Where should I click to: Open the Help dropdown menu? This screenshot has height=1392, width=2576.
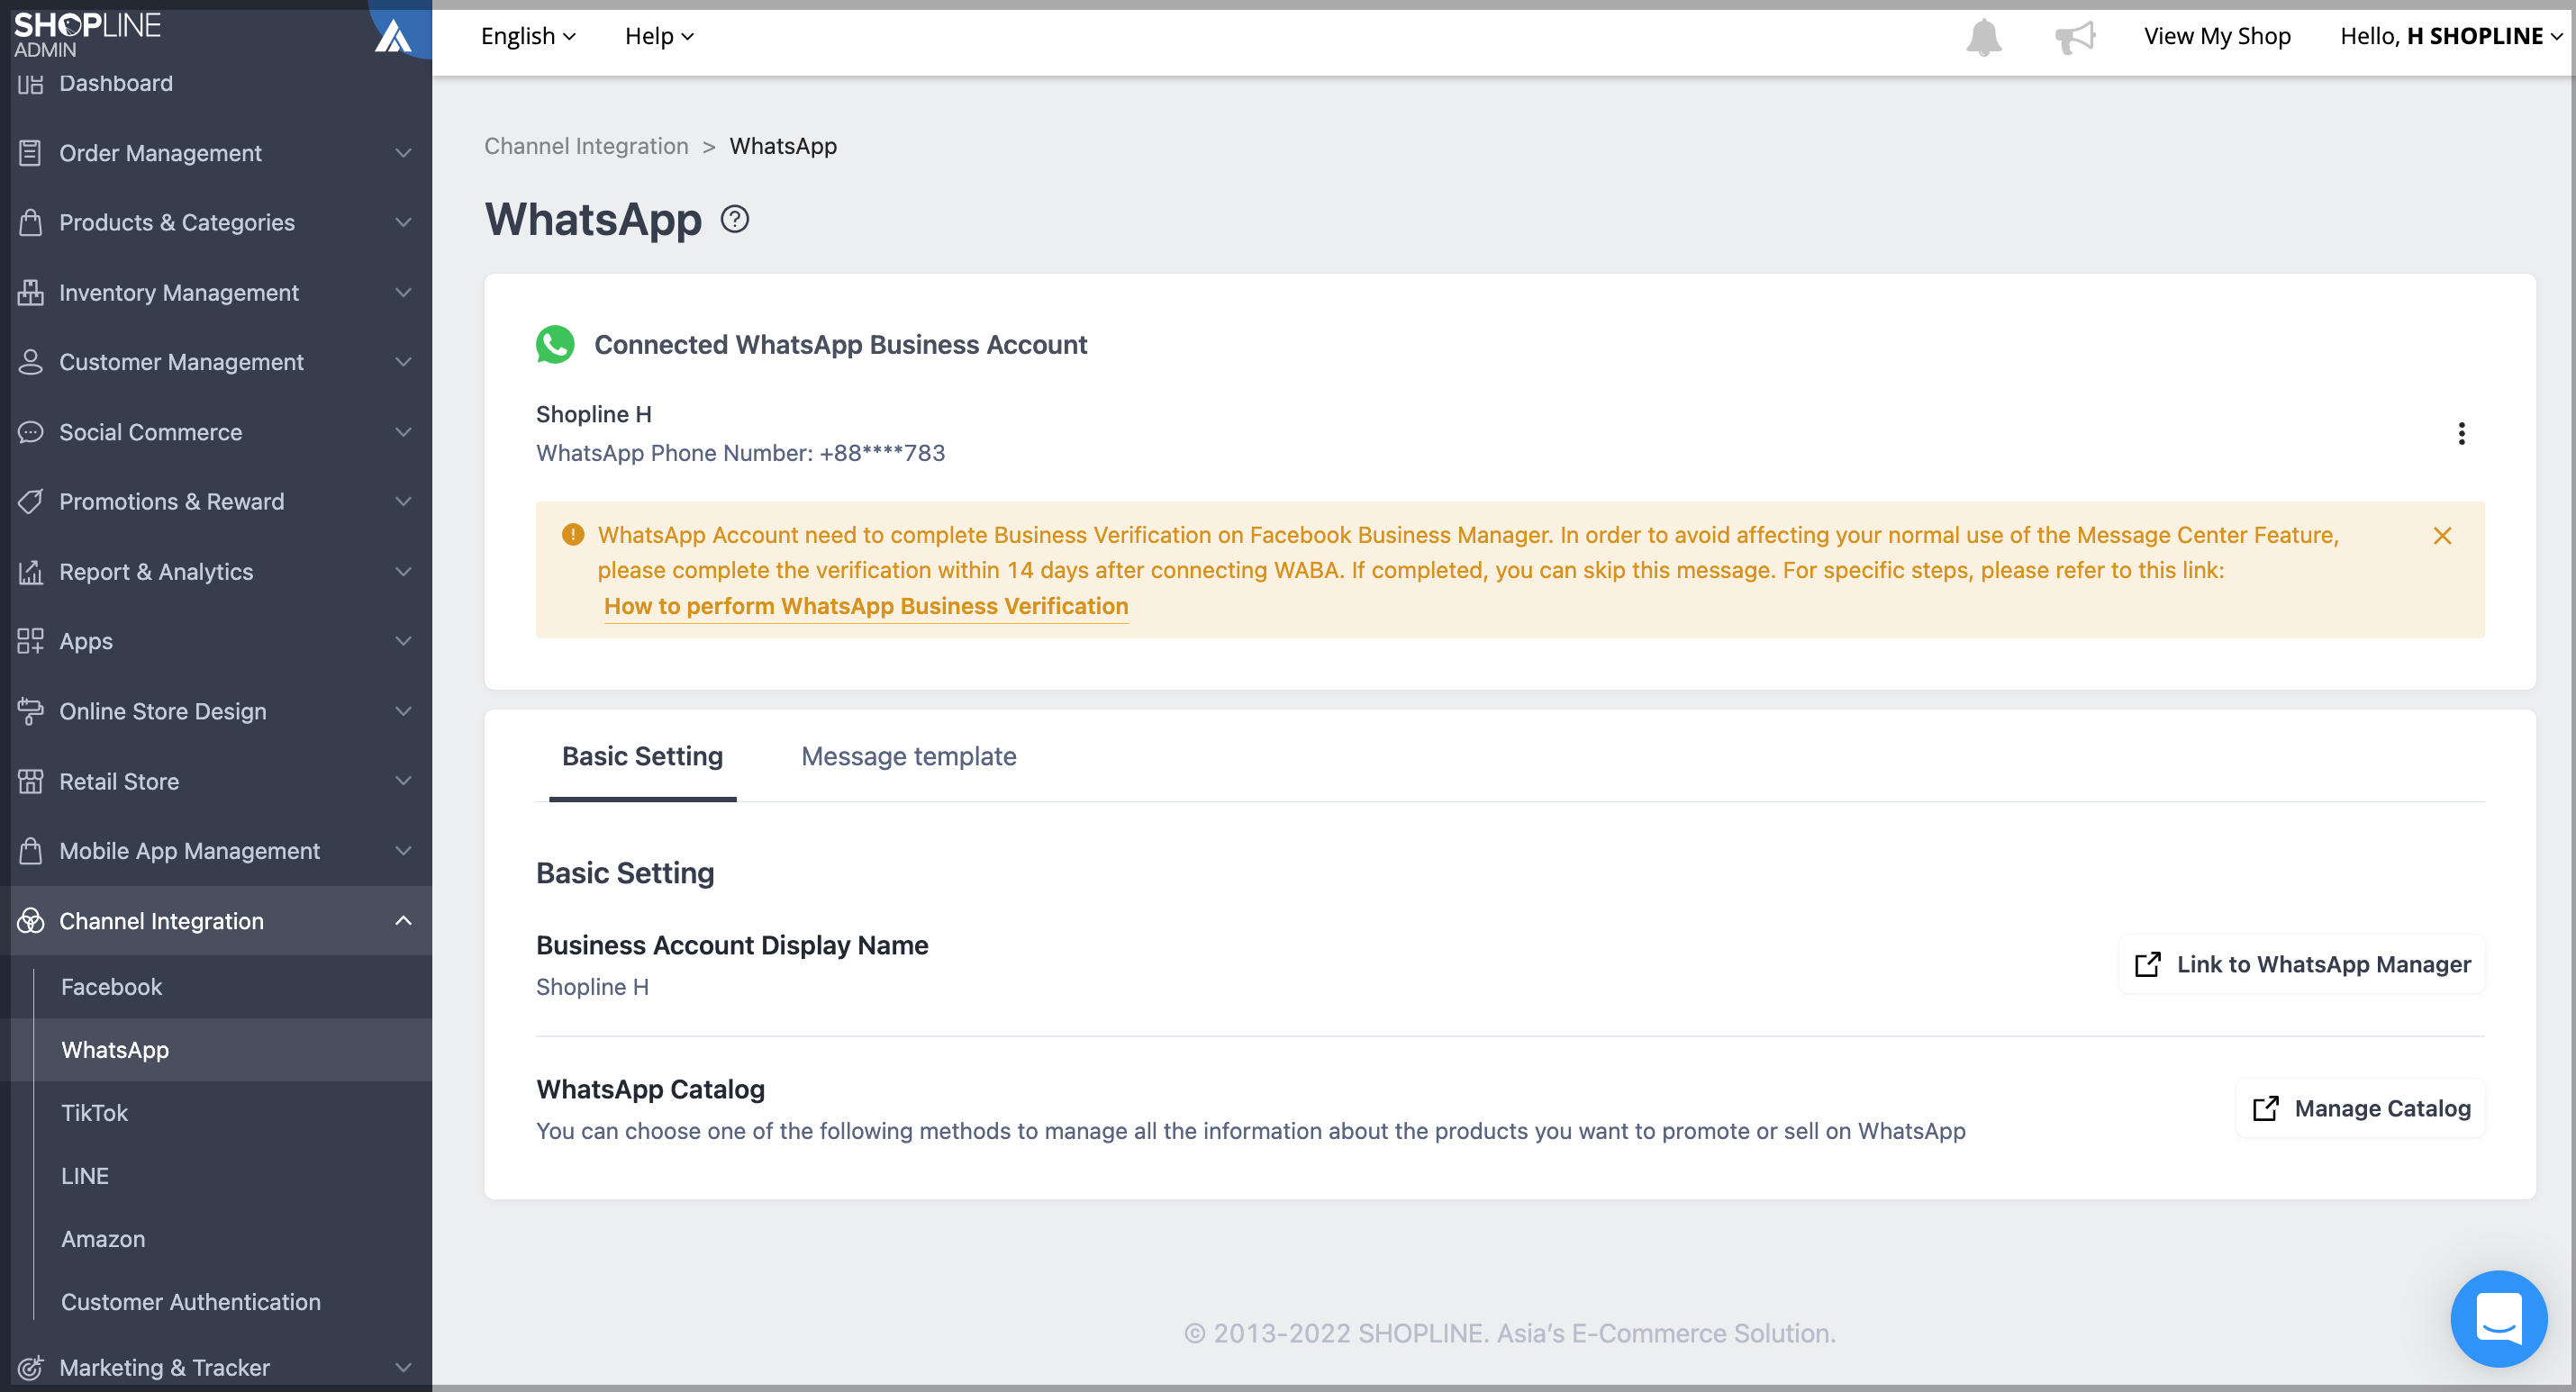(x=659, y=36)
